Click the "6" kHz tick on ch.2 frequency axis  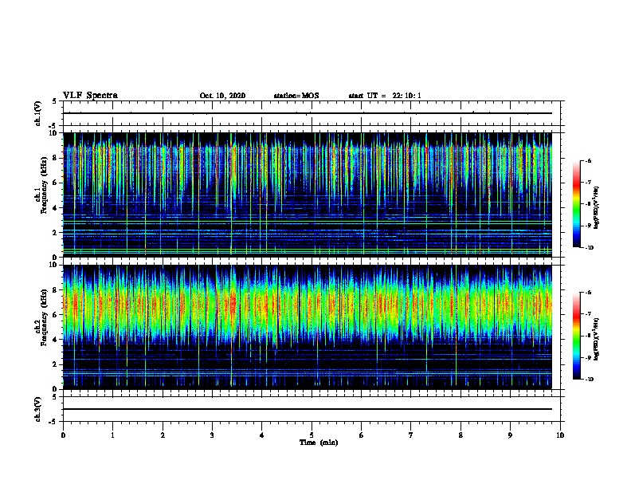click(56, 314)
